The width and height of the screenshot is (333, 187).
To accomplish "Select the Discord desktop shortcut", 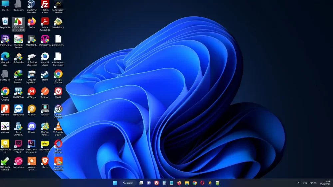I will pos(32,128).
